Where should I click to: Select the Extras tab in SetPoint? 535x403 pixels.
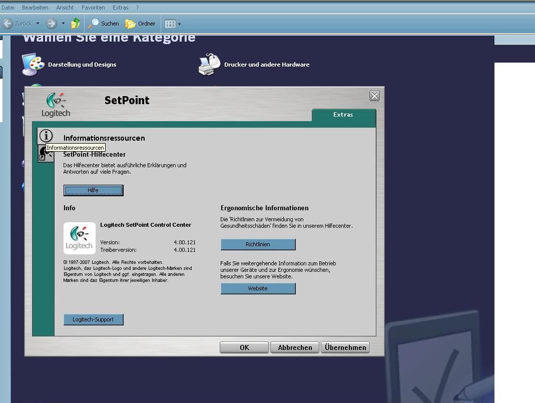tap(344, 115)
